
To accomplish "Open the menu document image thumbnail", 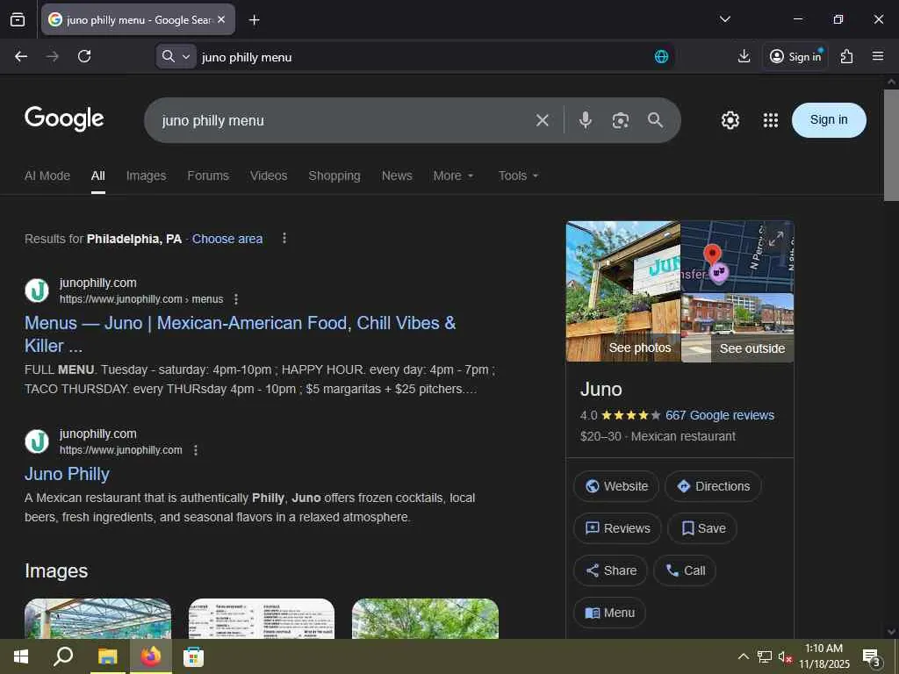I will click(262, 619).
